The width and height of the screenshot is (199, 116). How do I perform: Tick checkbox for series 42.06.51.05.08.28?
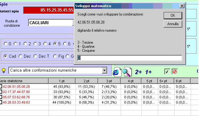[x=1, y=87]
